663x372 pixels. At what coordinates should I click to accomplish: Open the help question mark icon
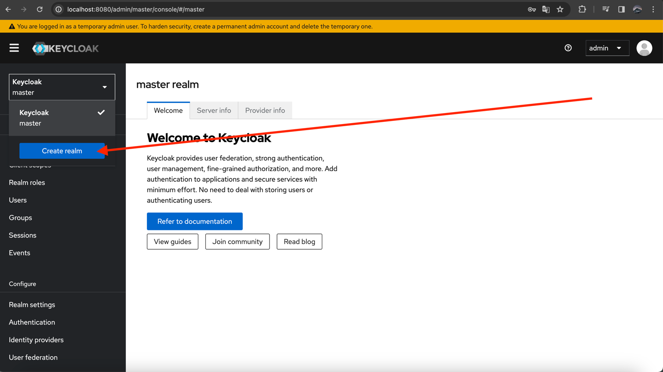[x=568, y=48]
